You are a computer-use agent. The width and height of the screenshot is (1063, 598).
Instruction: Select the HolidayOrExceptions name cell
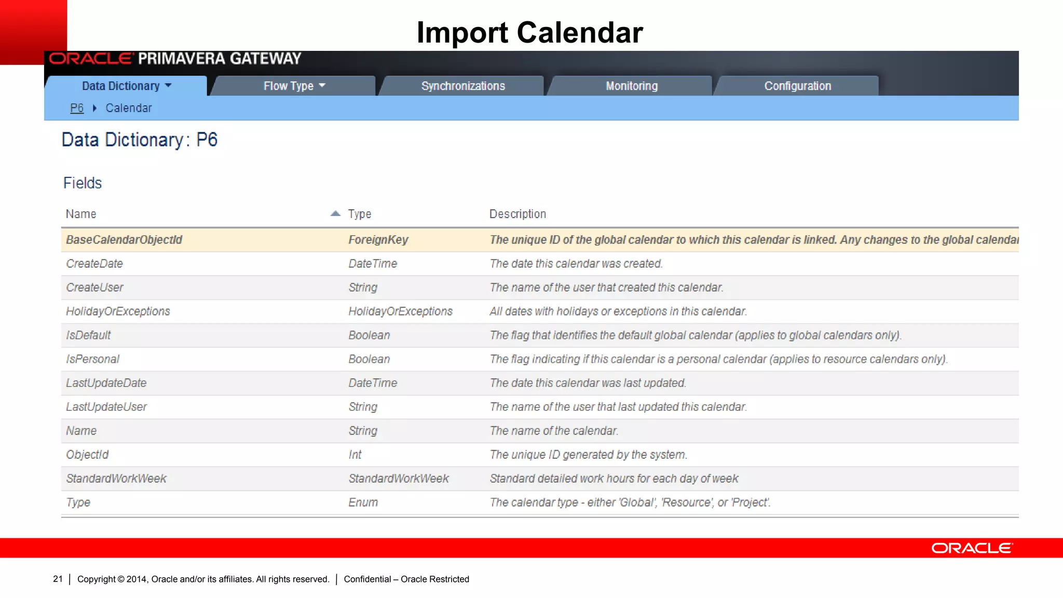(x=118, y=311)
